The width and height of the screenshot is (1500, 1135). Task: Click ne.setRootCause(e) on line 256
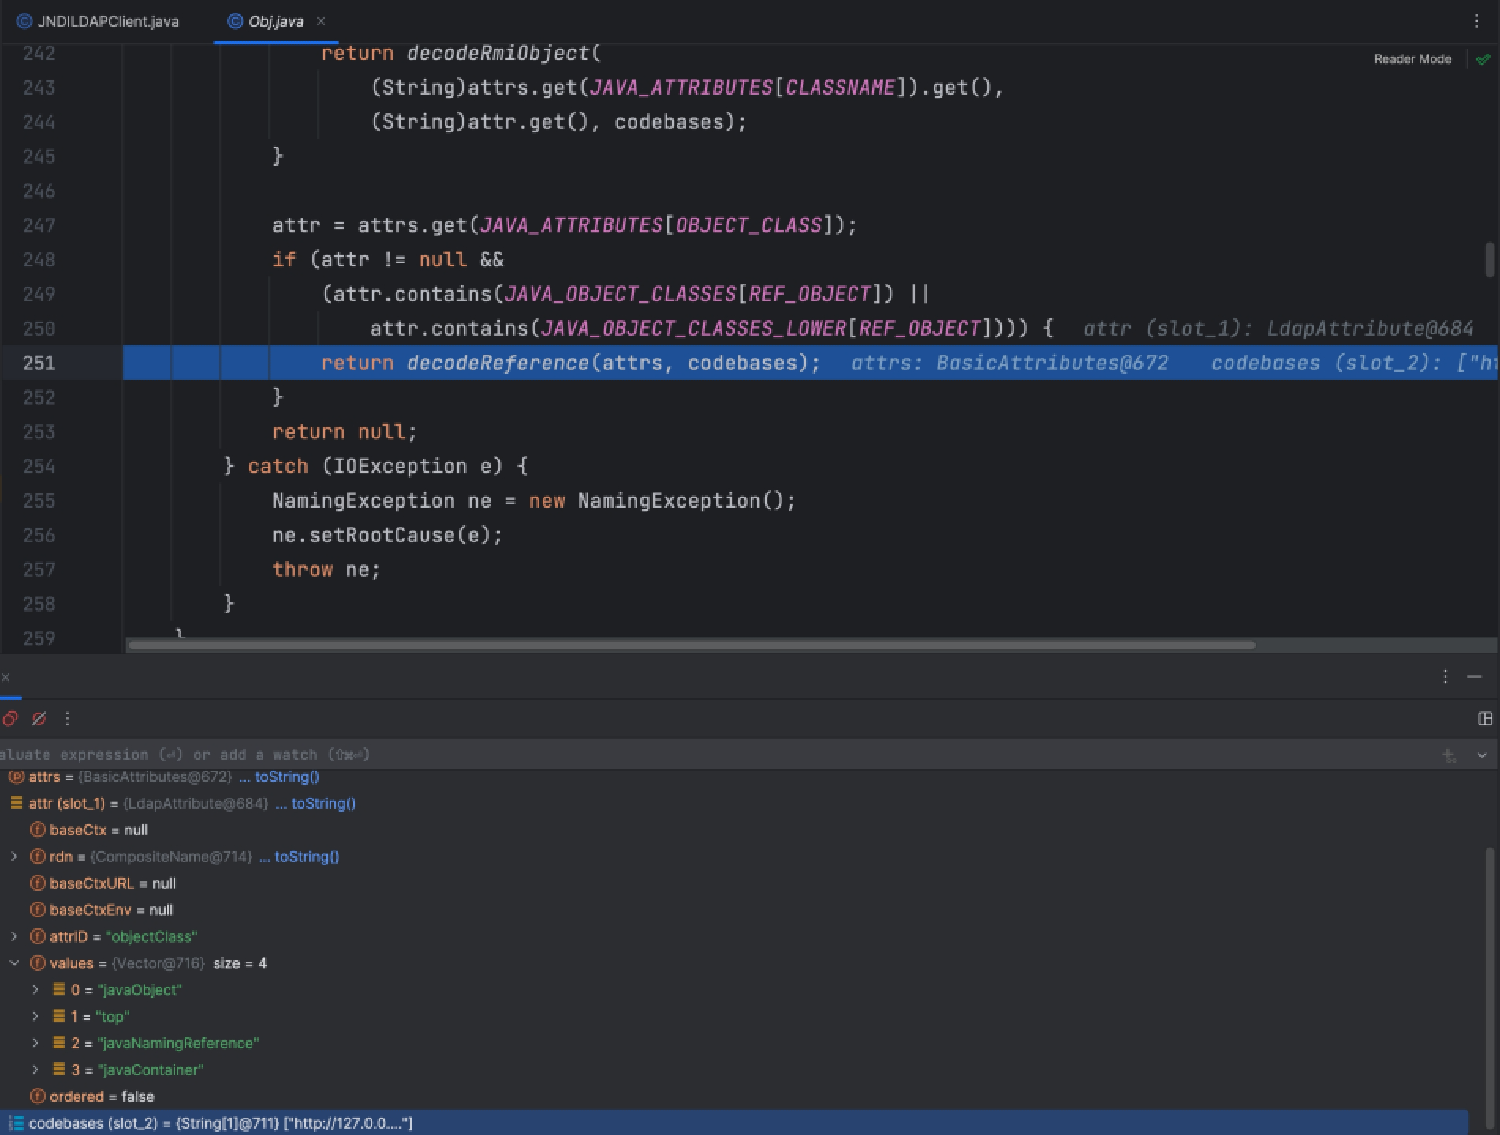coord(387,536)
